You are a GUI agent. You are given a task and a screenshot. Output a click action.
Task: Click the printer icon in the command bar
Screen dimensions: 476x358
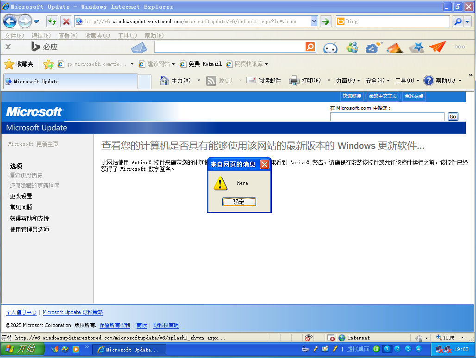point(294,80)
